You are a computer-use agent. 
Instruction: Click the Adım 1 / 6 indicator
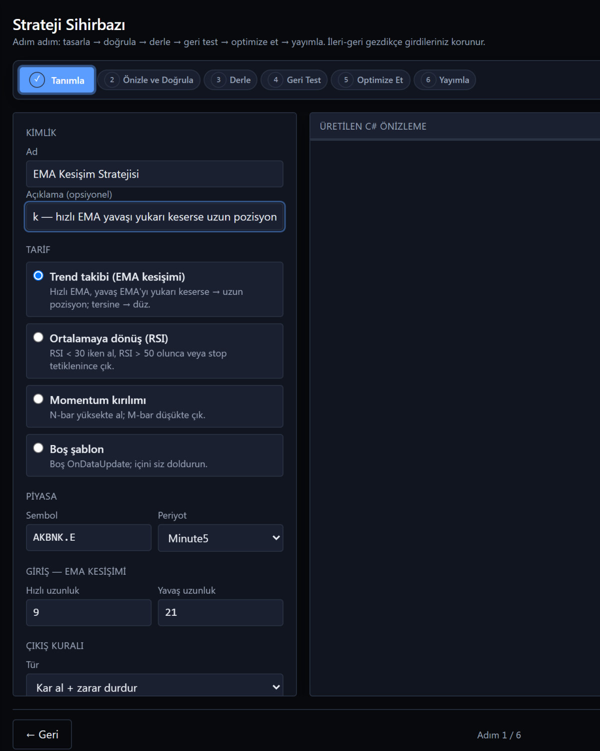pyautogui.click(x=499, y=735)
